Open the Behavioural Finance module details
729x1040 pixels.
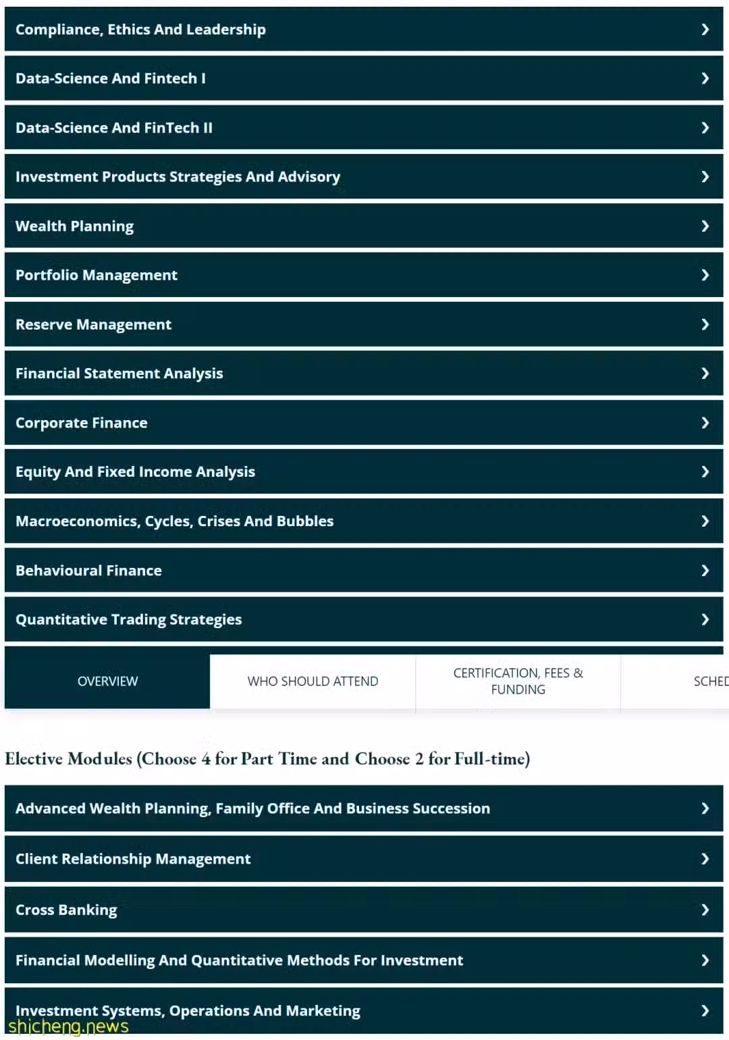364,571
